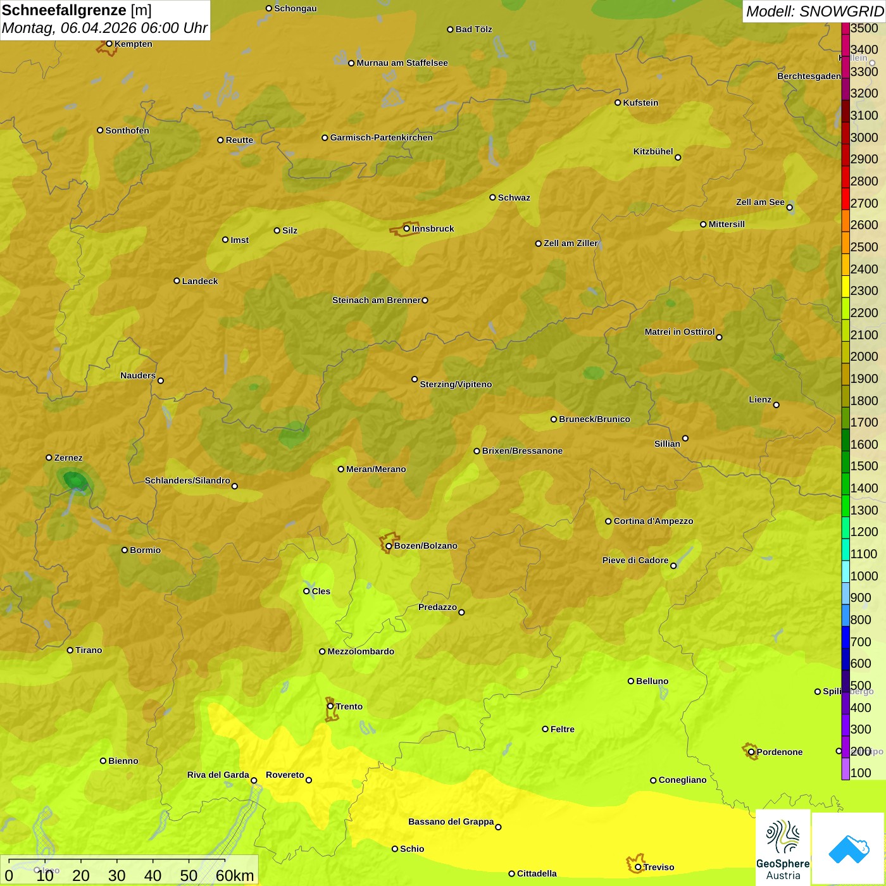
Task: Click the Kitzbühel location dot
Action: pyautogui.click(x=678, y=158)
